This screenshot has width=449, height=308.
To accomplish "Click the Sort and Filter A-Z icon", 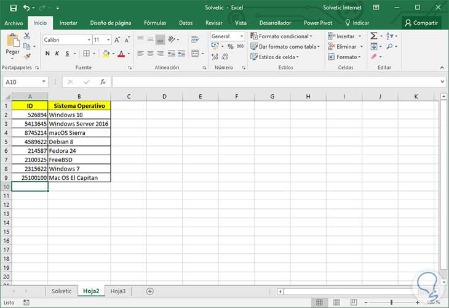I will coord(390,36).
